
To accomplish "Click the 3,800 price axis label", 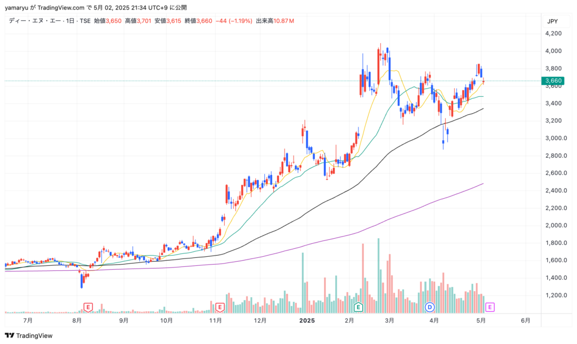I will click(553, 68).
